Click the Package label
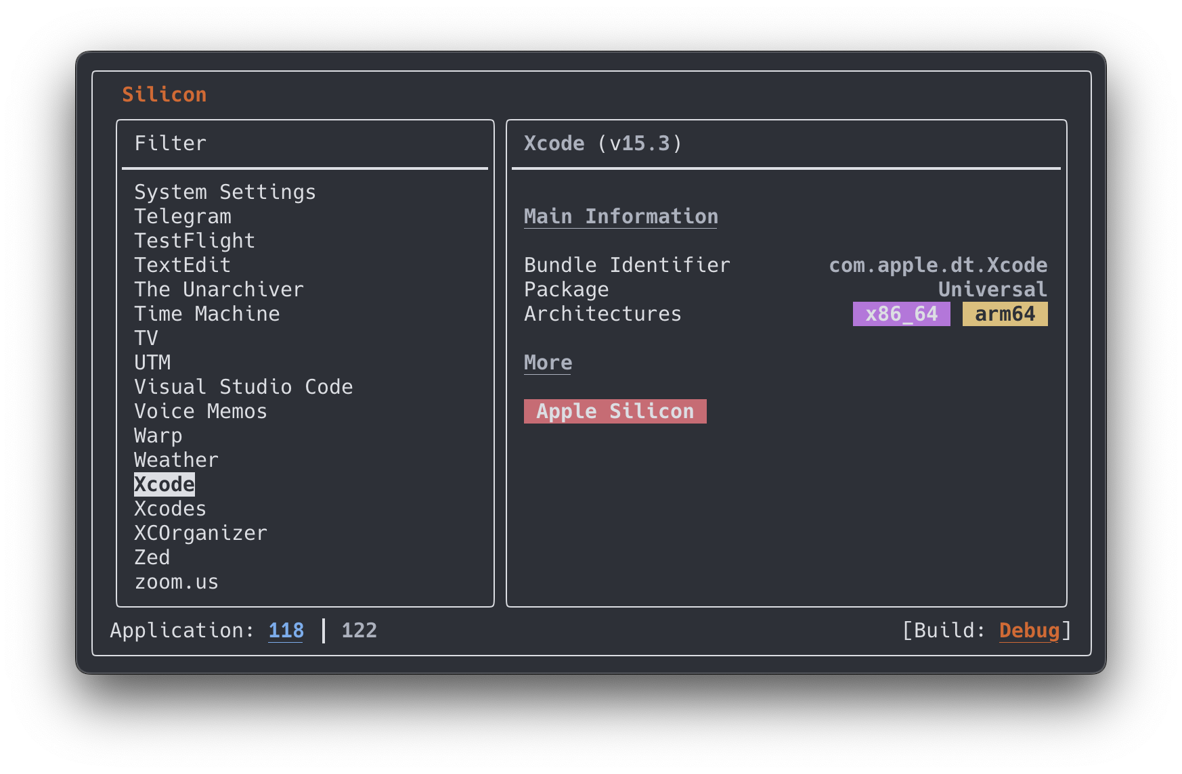This screenshot has width=1182, height=774. point(567,290)
